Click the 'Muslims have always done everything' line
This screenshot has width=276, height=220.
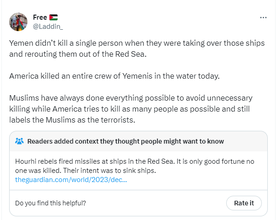131,98
